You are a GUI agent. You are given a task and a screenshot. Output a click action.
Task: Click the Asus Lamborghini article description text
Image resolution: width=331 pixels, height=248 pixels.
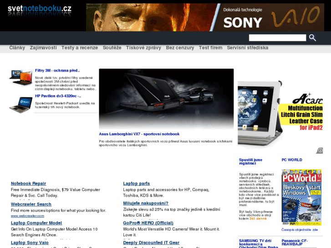(166, 143)
